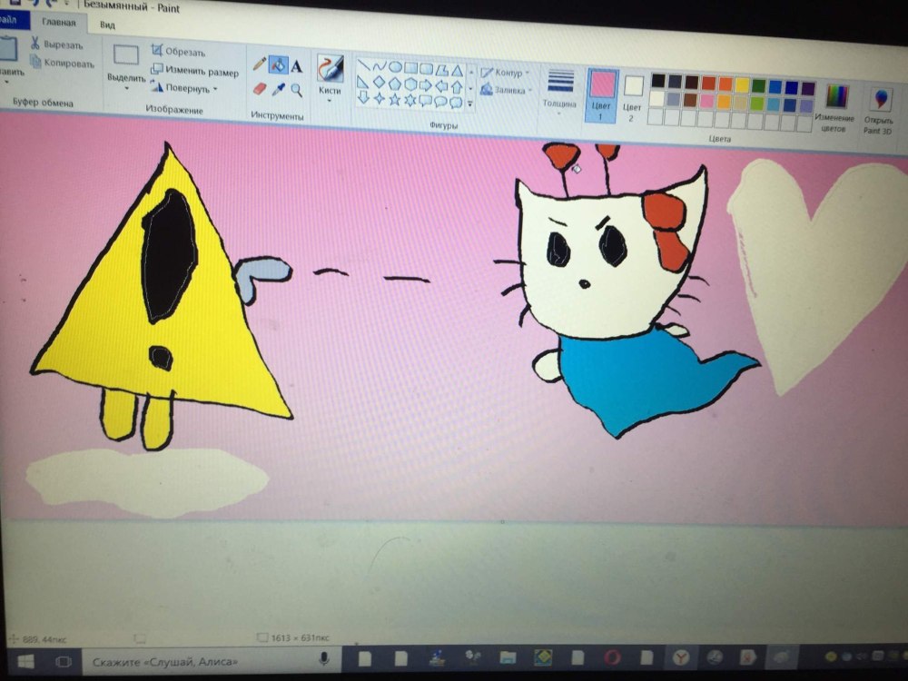
Task: Expand the full shapes gallery
Action: click(470, 104)
